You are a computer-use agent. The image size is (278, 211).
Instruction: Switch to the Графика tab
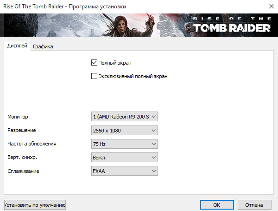[43, 46]
